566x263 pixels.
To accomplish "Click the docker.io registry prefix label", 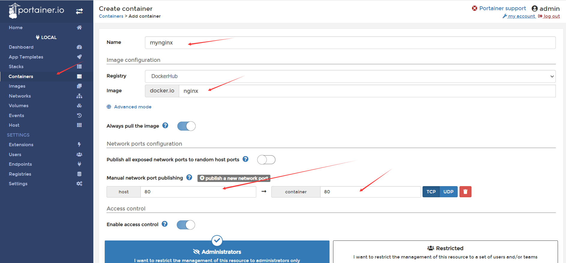I will pos(162,91).
